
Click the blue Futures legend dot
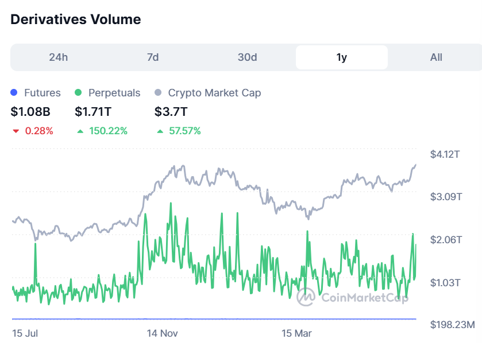click(x=14, y=92)
